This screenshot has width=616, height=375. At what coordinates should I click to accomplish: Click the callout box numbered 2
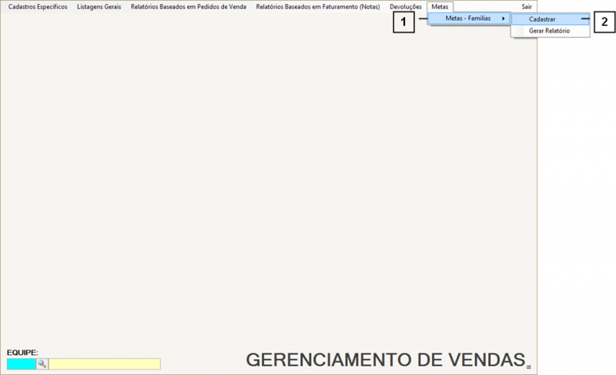(x=604, y=23)
